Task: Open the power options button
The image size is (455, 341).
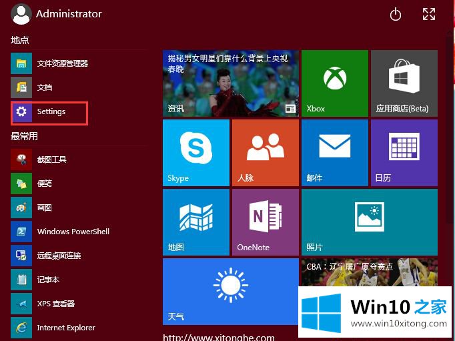Action: (x=395, y=14)
